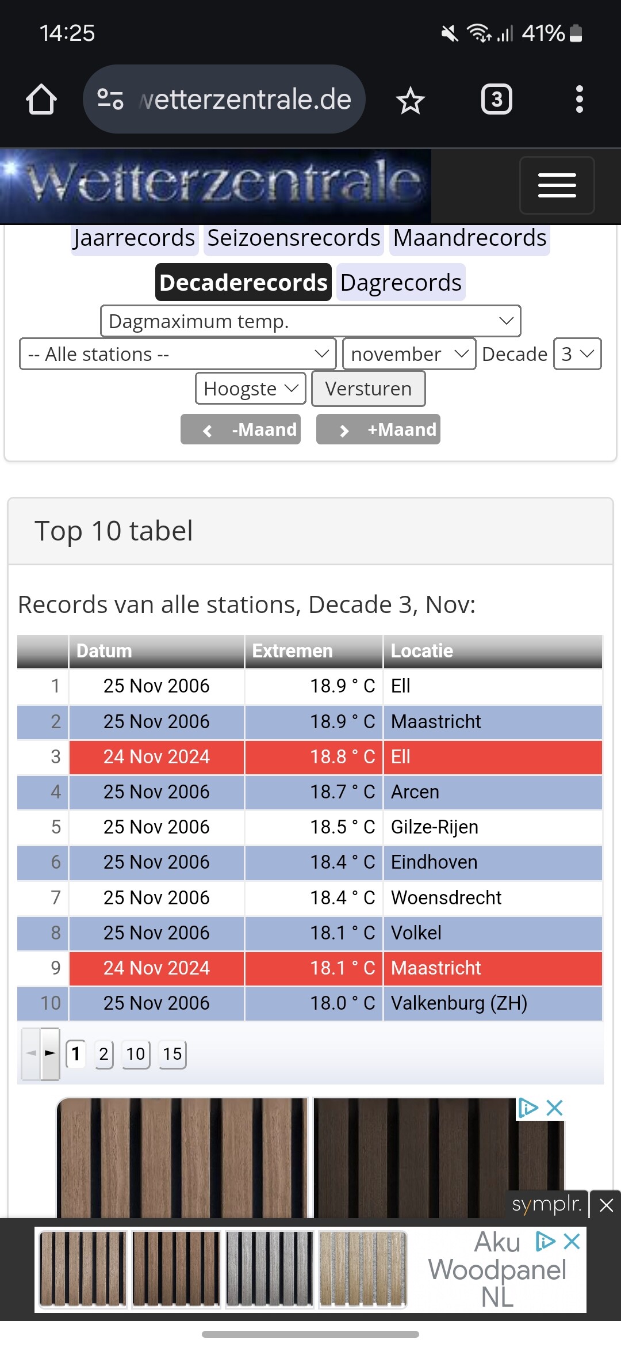Open the tab switcher showing 3 tabs

click(496, 99)
